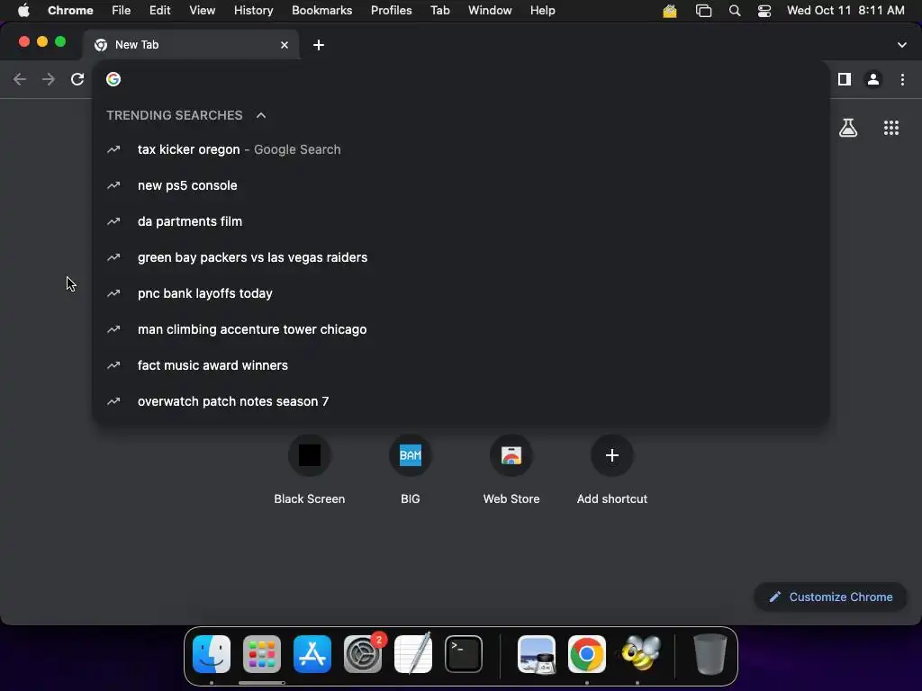Open the File menu
922x691 pixels.
(x=122, y=11)
